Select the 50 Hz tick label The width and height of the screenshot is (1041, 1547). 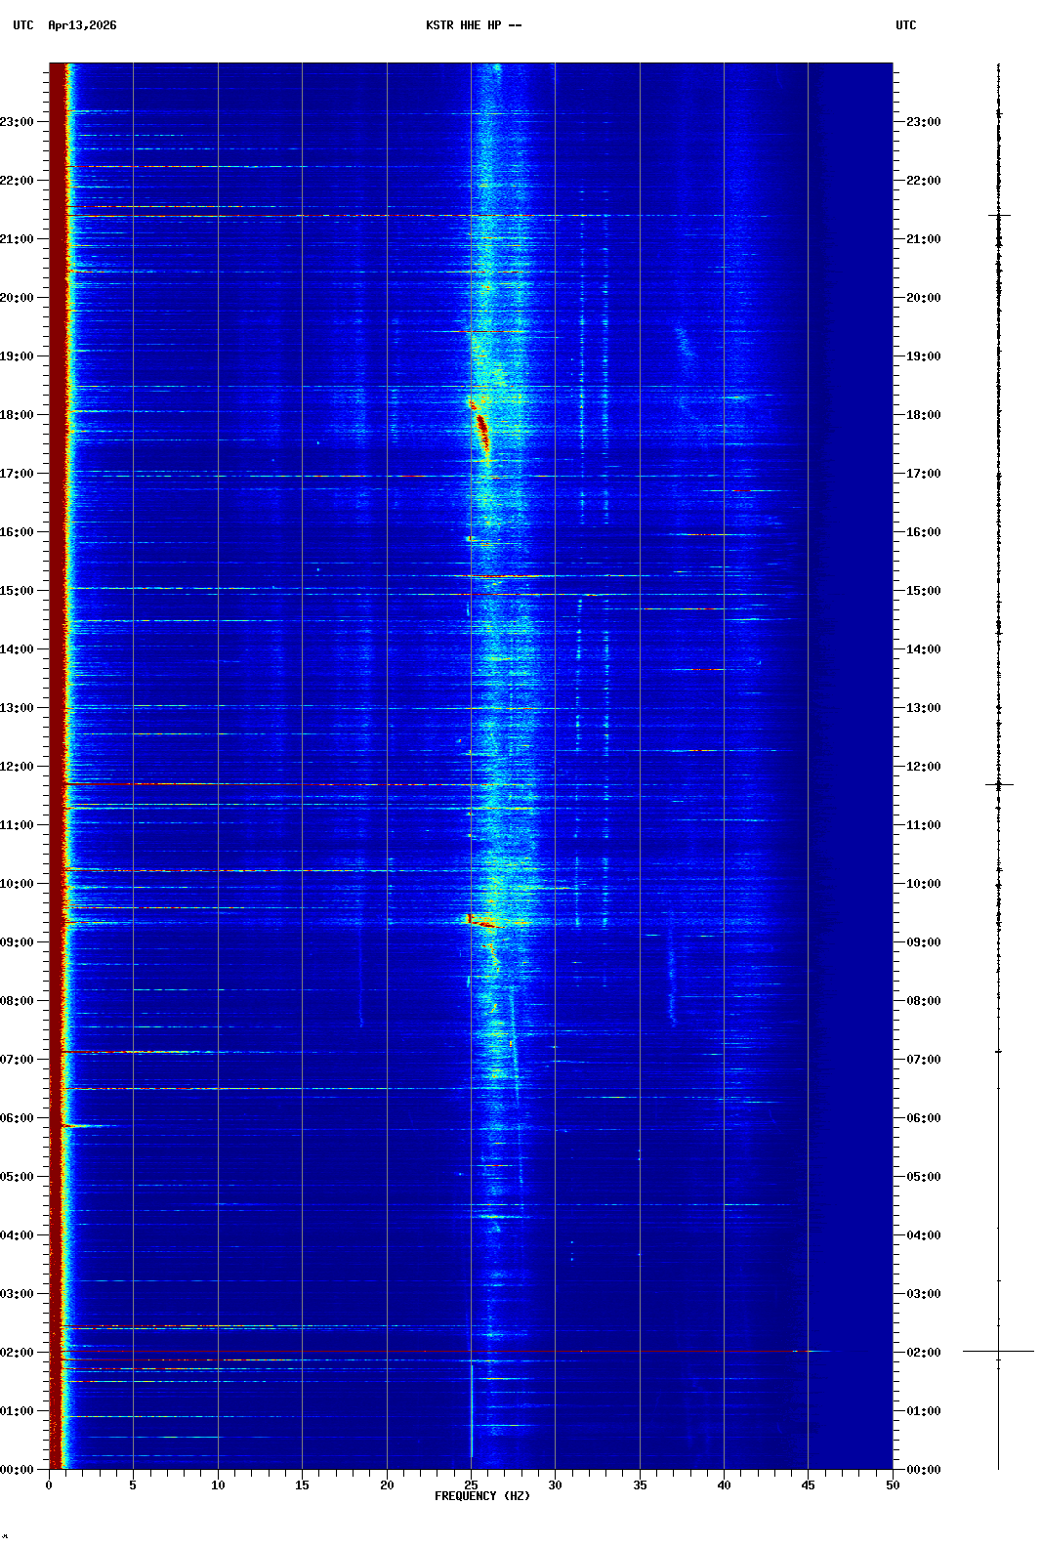[x=893, y=1484]
